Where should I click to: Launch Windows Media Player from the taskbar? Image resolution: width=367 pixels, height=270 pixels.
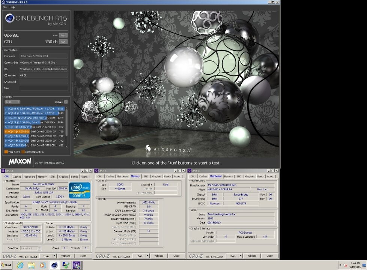coord(42,265)
